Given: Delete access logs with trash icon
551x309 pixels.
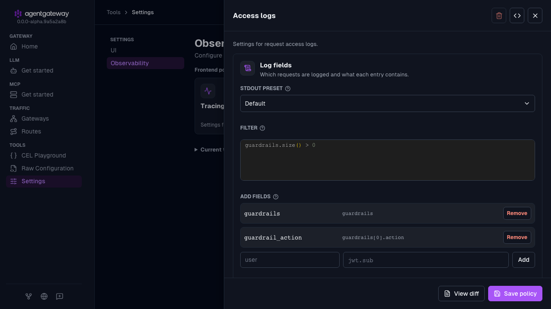Looking at the screenshot, I should 499,15.
